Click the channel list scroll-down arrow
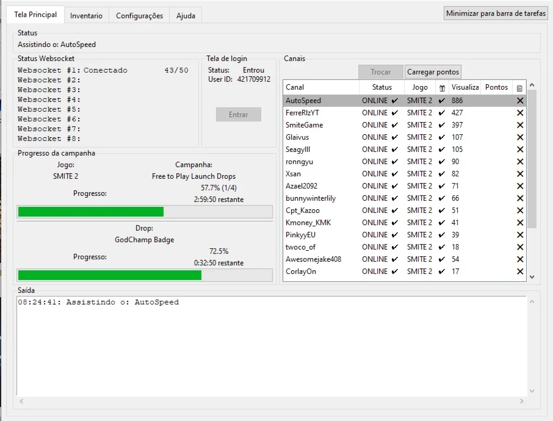 click(x=532, y=277)
